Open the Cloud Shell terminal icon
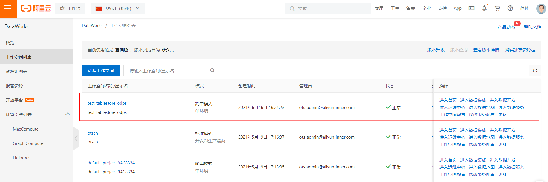Screen dimensions: 548x182 [471, 8]
